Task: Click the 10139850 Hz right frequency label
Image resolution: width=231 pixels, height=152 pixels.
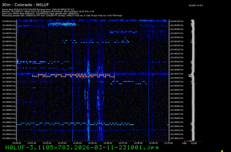Action: (176, 122)
